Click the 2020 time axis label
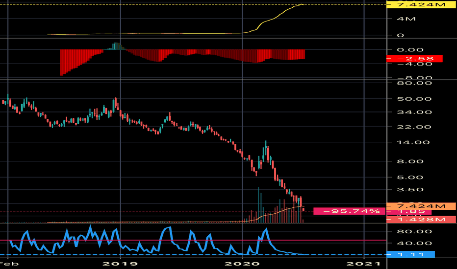The height and width of the screenshot is (269, 457). pyautogui.click(x=242, y=264)
